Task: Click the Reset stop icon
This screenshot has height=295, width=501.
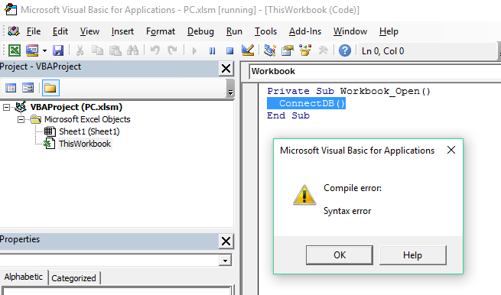Action: click(x=229, y=50)
